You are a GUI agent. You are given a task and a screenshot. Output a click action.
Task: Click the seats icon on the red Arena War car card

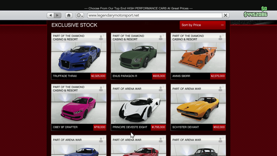(x=161, y=140)
